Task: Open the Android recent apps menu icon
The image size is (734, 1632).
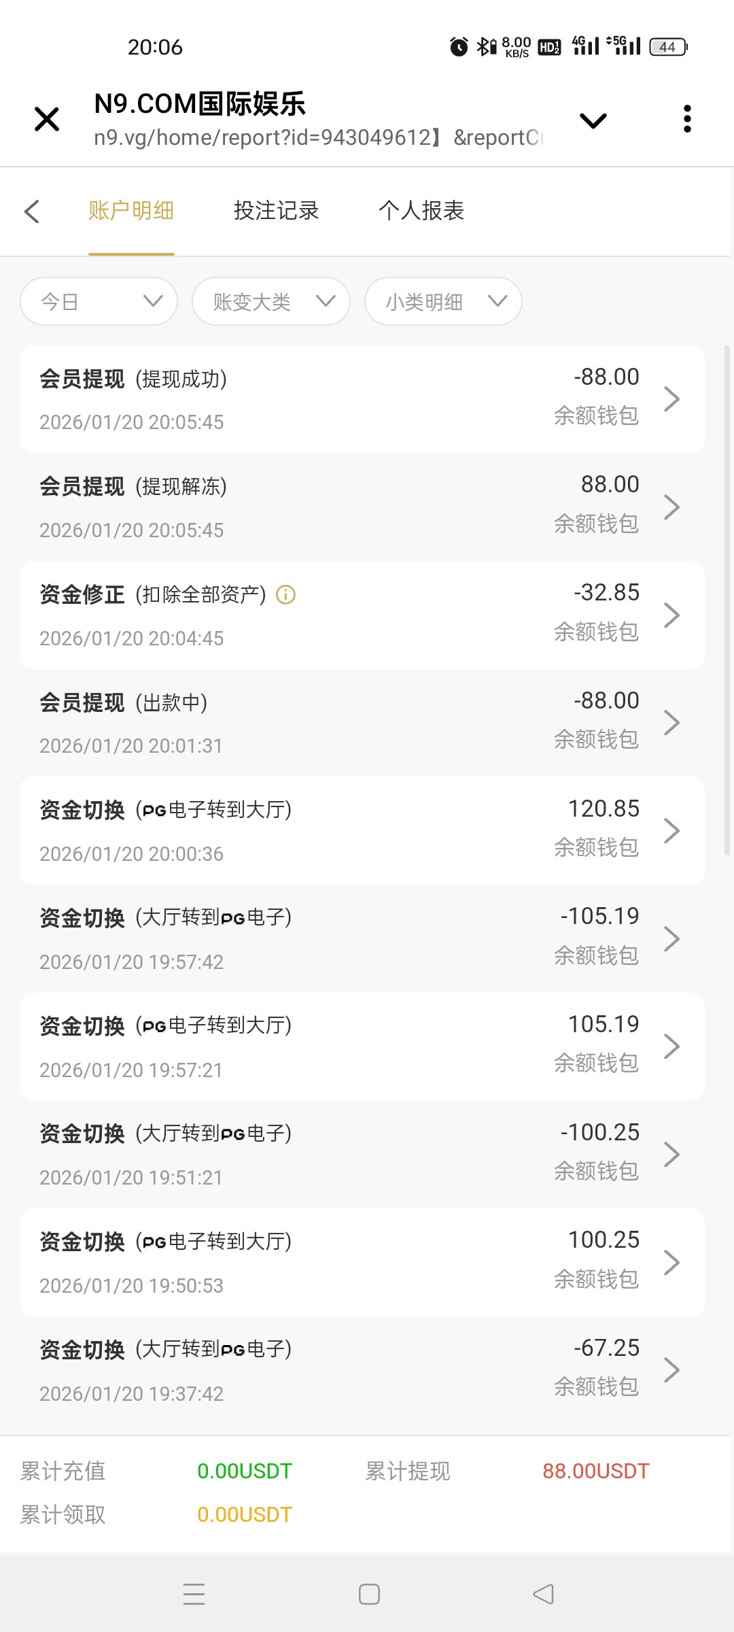Action: click(x=194, y=1594)
